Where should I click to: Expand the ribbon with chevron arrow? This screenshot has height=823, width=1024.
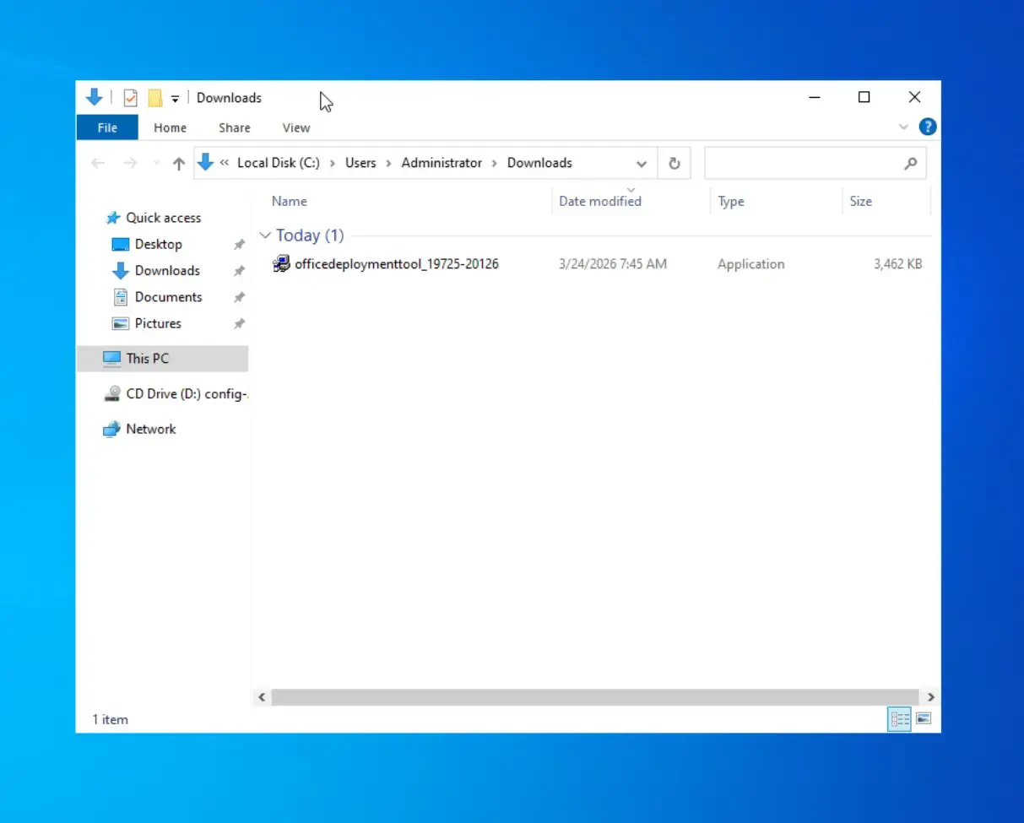pos(903,127)
